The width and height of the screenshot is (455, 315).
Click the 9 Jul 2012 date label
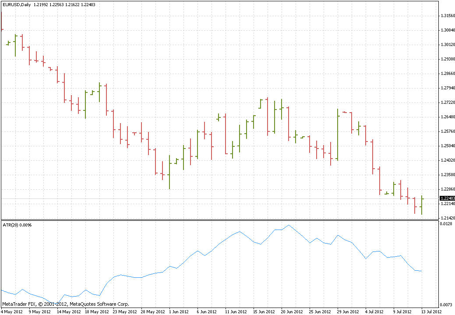pyautogui.click(x=402, y=312)
